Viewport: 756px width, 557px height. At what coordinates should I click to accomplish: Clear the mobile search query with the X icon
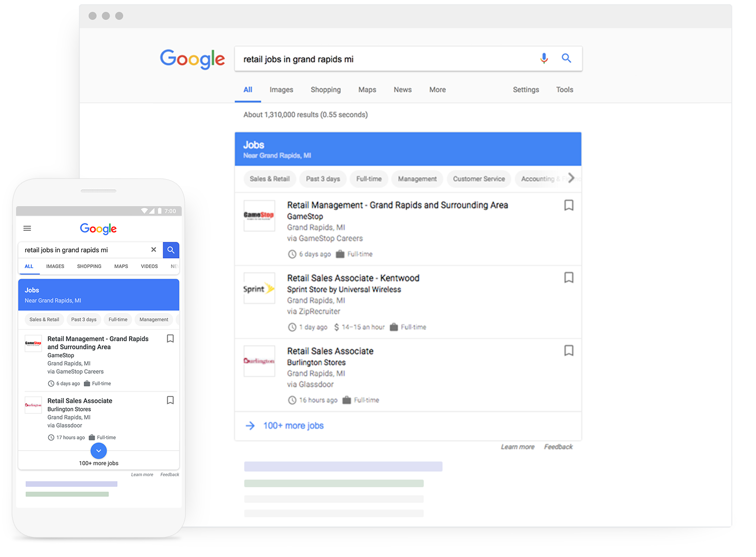[154, 249]
